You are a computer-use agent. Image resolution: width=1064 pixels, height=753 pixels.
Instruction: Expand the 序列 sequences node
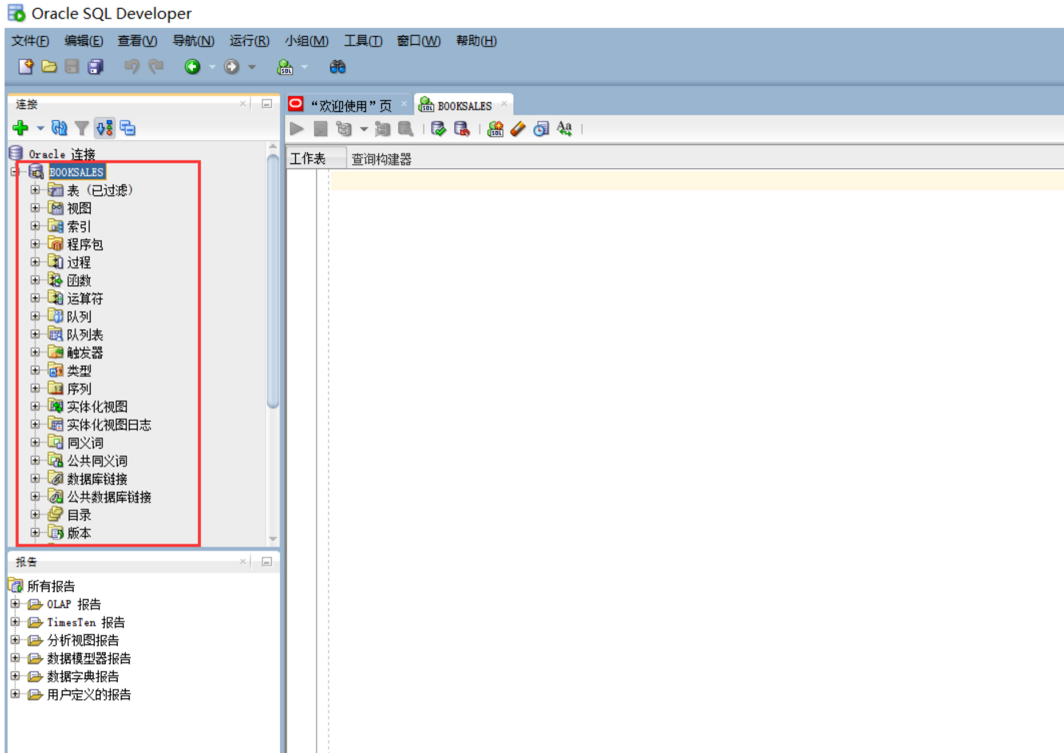pyautogui.click(x=35, y=388)
